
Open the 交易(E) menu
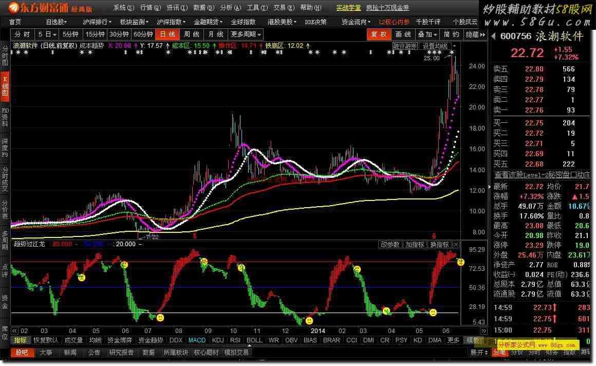pos(284,8)
